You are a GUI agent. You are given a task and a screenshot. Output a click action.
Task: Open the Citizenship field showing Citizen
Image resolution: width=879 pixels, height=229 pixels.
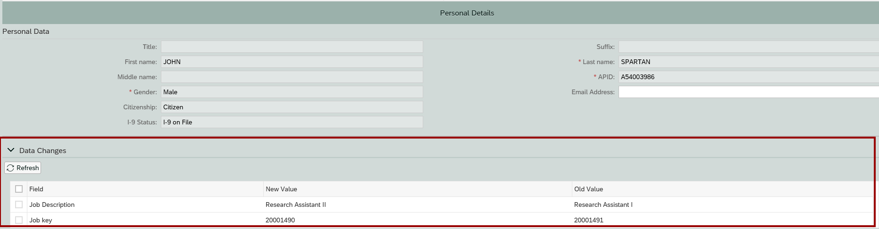(x=292, y=107)
